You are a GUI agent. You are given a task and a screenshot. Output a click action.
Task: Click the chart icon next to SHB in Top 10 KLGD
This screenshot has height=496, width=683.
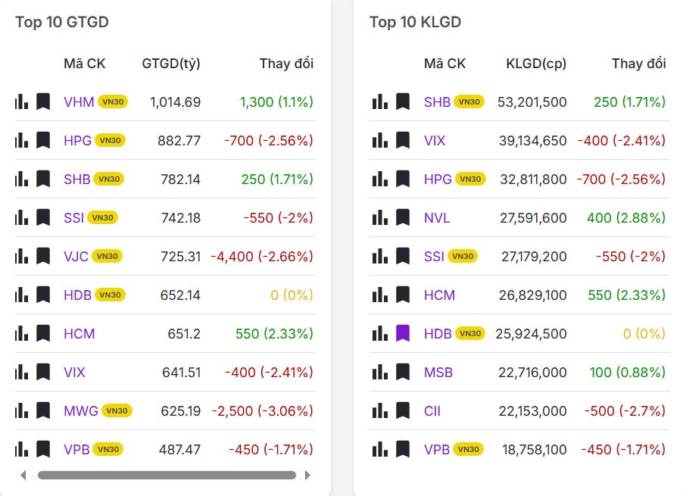(379, 101)
